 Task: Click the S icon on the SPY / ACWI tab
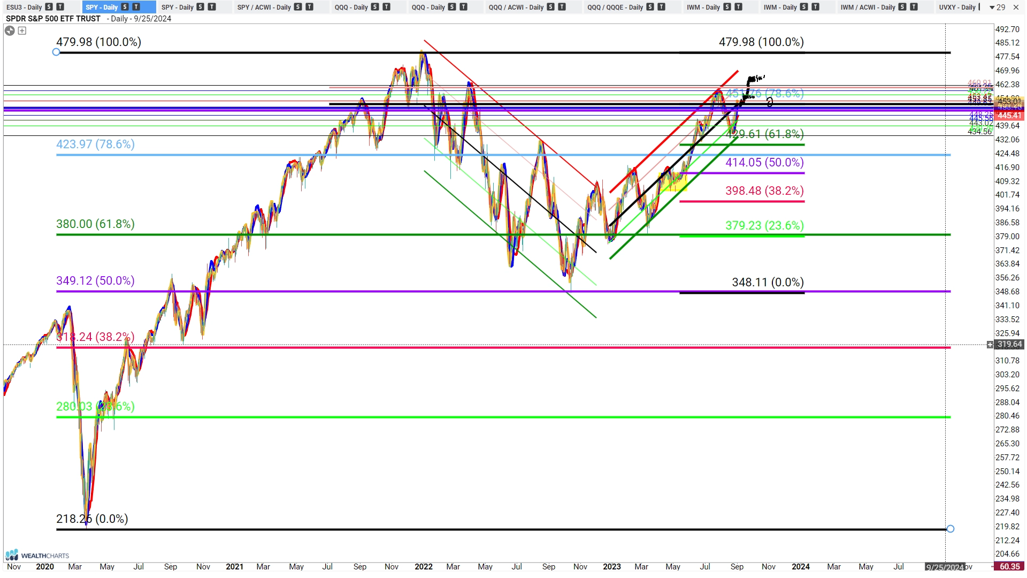click(298, 7)
